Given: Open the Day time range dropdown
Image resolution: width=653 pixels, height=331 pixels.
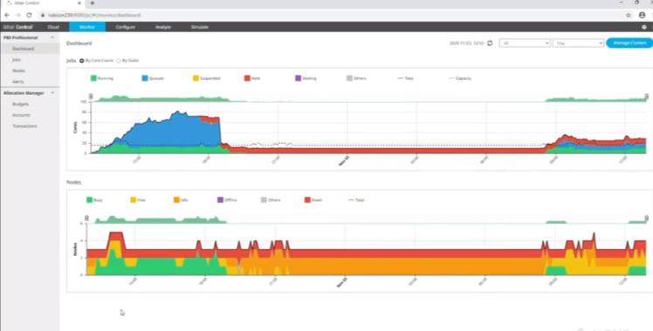Looking at the screenshot, I should (x=578, y=44).
